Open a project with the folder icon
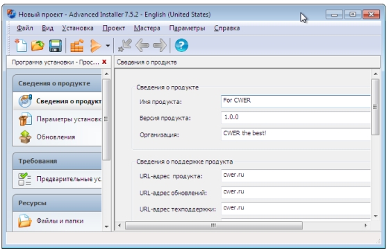 pos(38,46)
